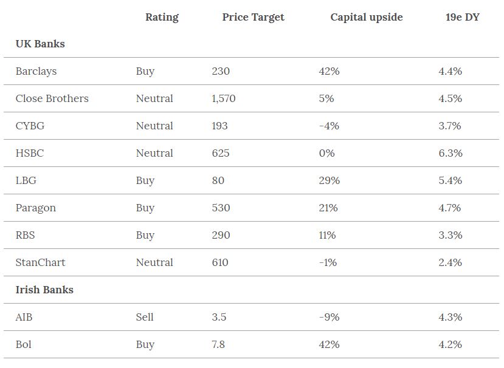This screenshot has height=368, width=504.
Task: Click the Rating column header
Action: click(x=162, y=17)
